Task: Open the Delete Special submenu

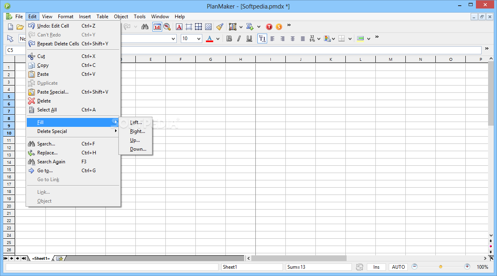Action: pyautogui.click(x=73, y=131)
